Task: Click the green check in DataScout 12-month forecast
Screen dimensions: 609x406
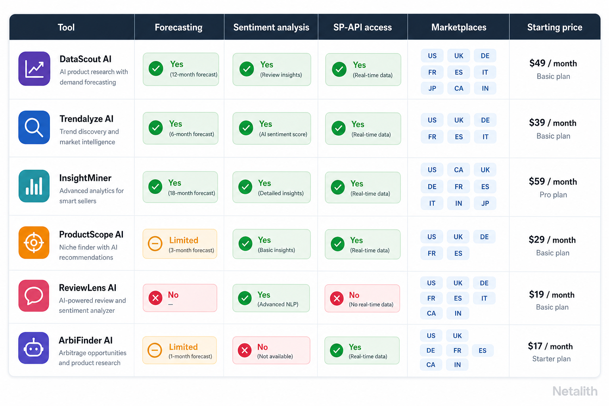Action: 156,69
